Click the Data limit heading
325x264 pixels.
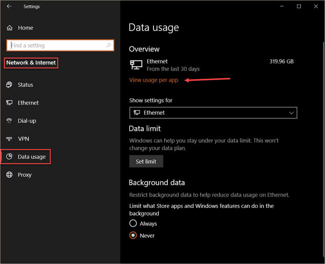(x=145, y=129)
